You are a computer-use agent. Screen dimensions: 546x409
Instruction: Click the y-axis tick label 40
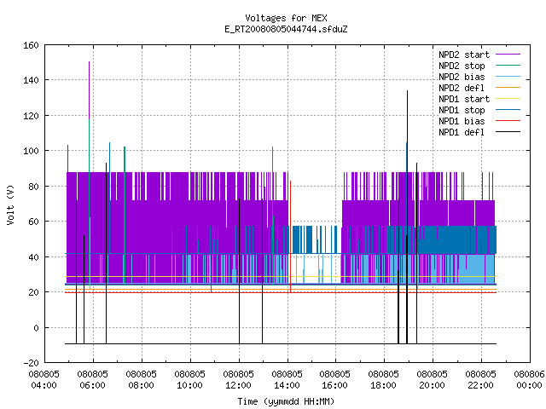tap(33, 257)
